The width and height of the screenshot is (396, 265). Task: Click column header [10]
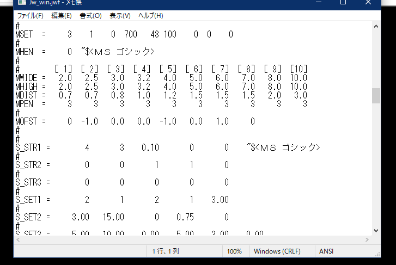298,69
